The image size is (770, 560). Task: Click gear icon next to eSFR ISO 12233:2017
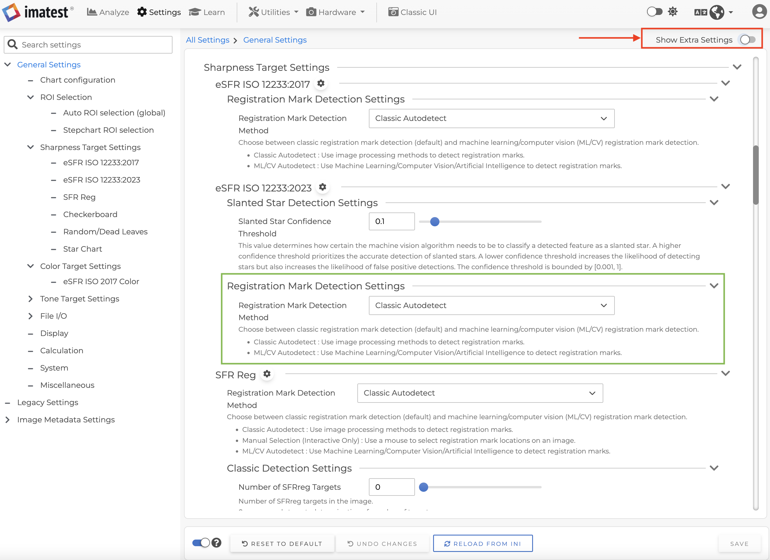(x=321, y=83)
